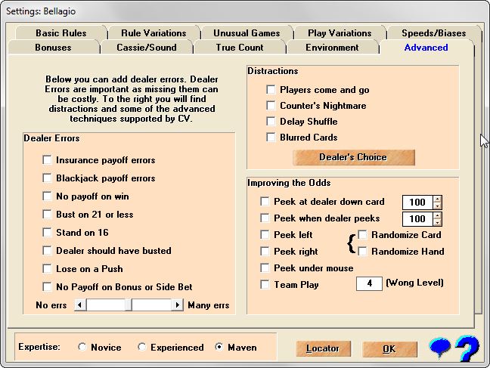
Task: Select the Bonuses tab
Action: (x=54, y=47)
